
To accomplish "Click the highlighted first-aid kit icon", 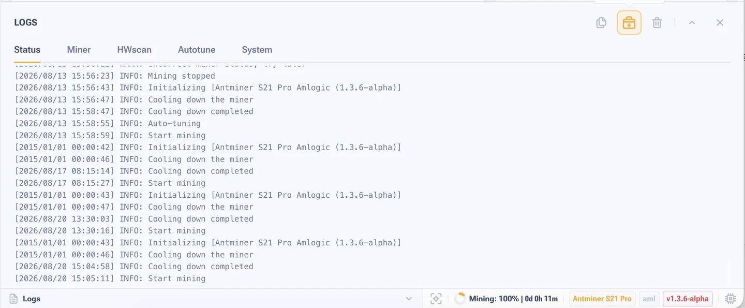I will (629, 23).
